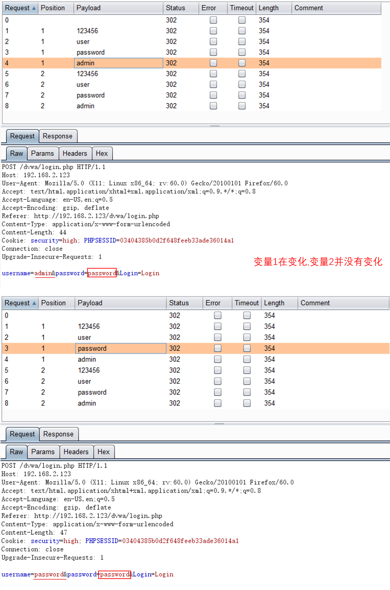Click highlighted admin payload cell in upper table
The height and width of the screenshot is (590, 390).
click(x=118, y=63)
